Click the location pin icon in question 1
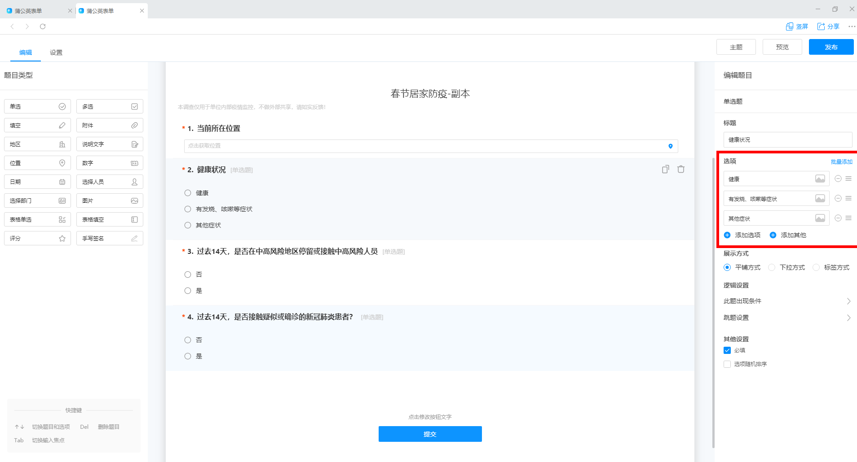The height and width of the screenshot is (462, 857). 670,146
